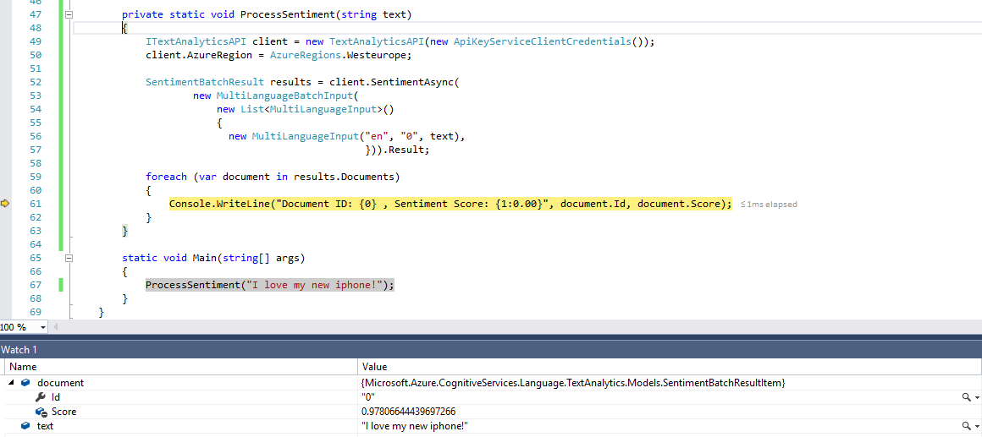The height and width of the screenshot is (437, 982).
Task: Click the value "I love my new iphone!" in Watch
Action: coord(415,426)
